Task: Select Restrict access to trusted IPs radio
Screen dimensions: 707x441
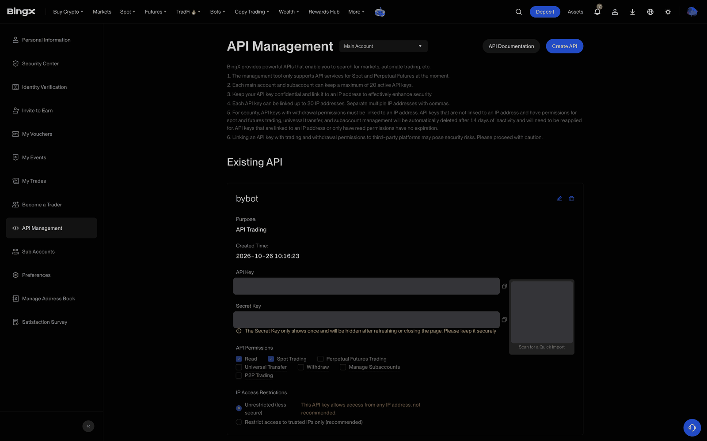Action: click(x=239, y=422)
